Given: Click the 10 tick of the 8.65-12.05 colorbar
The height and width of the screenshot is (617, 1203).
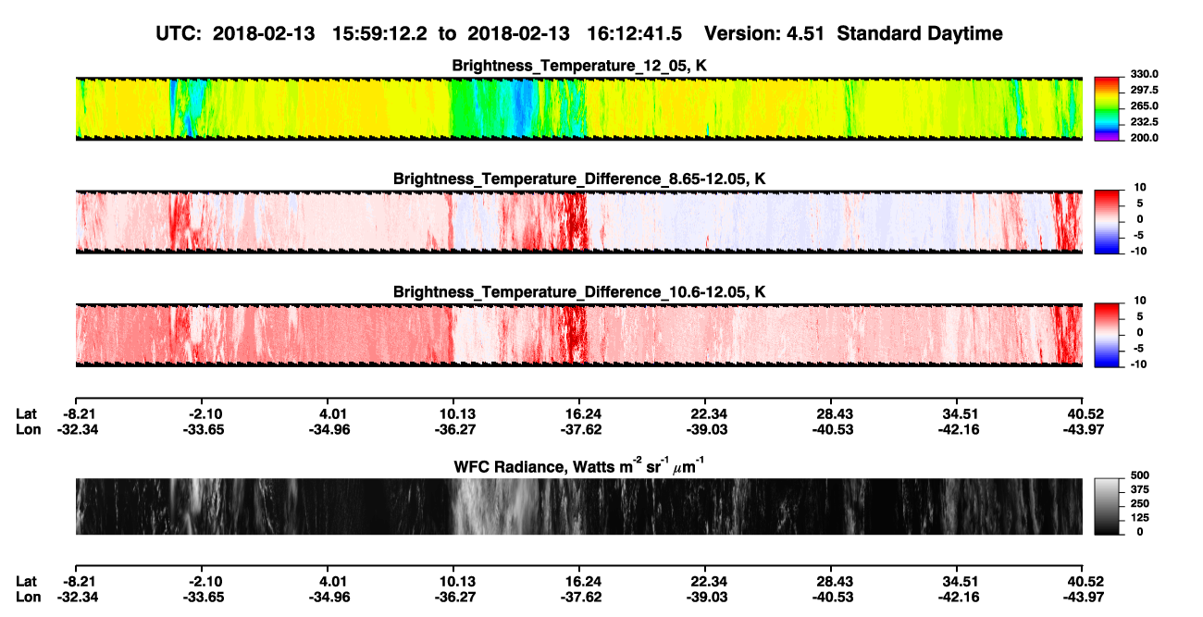Looking at the screenshot, I should (x=1140, y=187).
